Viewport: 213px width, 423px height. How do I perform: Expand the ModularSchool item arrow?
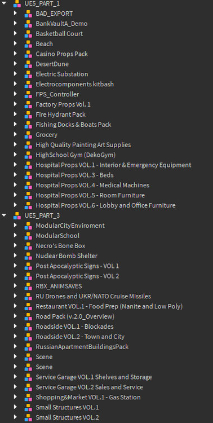[x=15, y=236]
